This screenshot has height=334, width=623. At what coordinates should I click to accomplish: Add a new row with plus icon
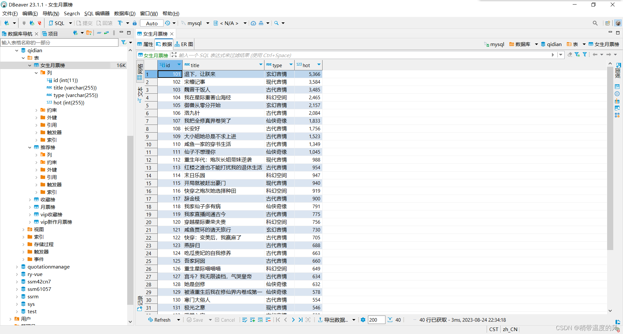pos(252,320)
